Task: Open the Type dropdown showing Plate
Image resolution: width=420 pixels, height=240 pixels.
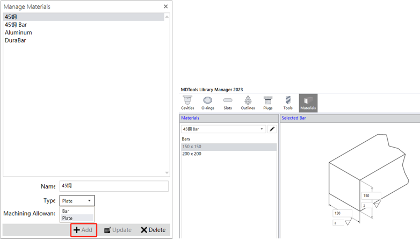Action: (x=77, y=201)
